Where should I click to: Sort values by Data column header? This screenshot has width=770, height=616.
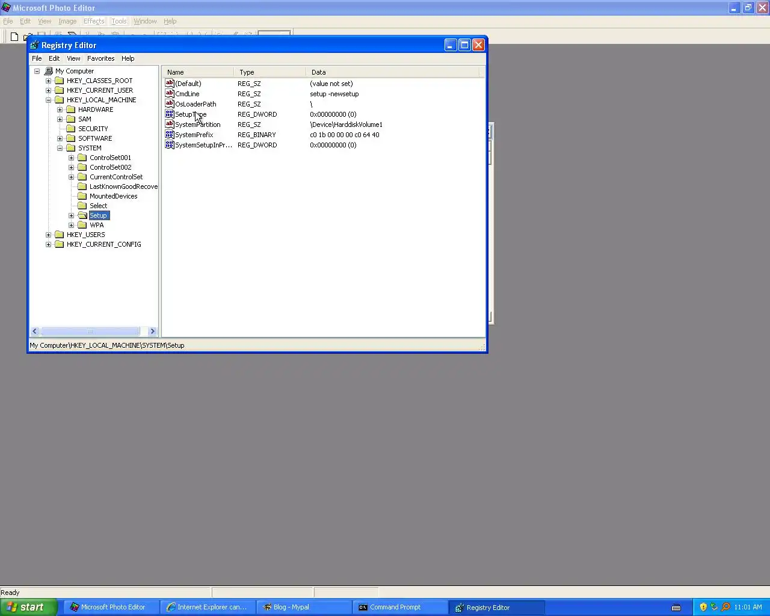coord(392,72)
